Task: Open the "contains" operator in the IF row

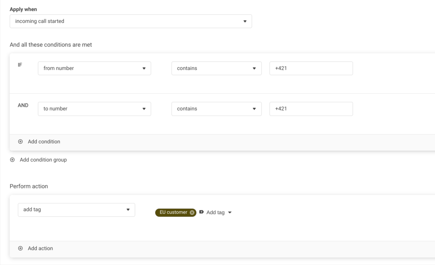Action: coord(216,69)
